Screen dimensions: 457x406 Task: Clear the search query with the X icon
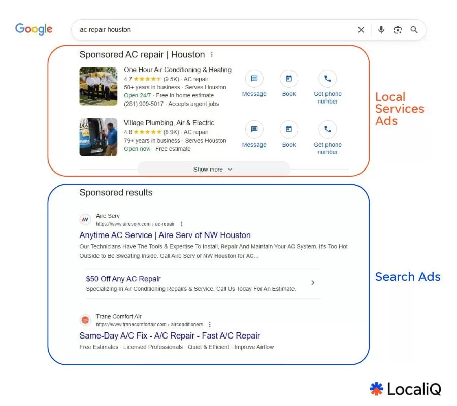pyautogui.click(x=361, y=30)
